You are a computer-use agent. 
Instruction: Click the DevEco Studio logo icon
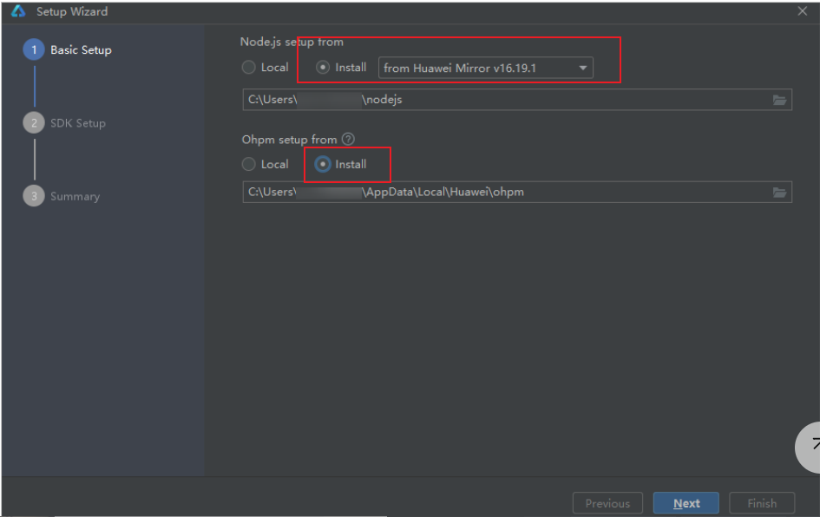18,11
